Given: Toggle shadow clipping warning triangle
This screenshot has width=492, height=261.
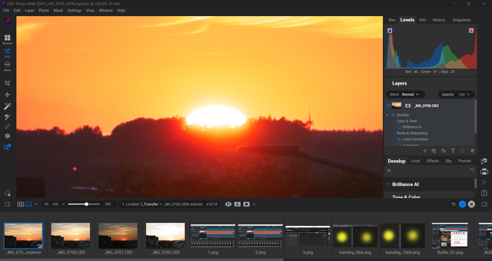Looking at the screenshot, I should tap(390, 30).
